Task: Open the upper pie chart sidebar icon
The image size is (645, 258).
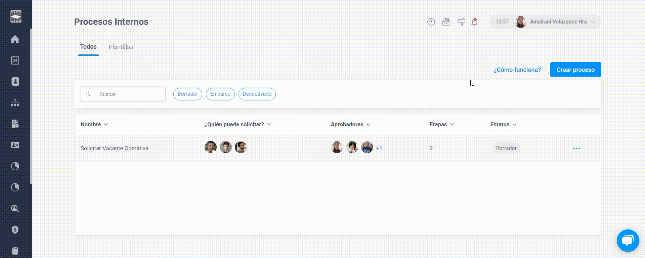Action: pyautogui.click(x=15, y=166)
